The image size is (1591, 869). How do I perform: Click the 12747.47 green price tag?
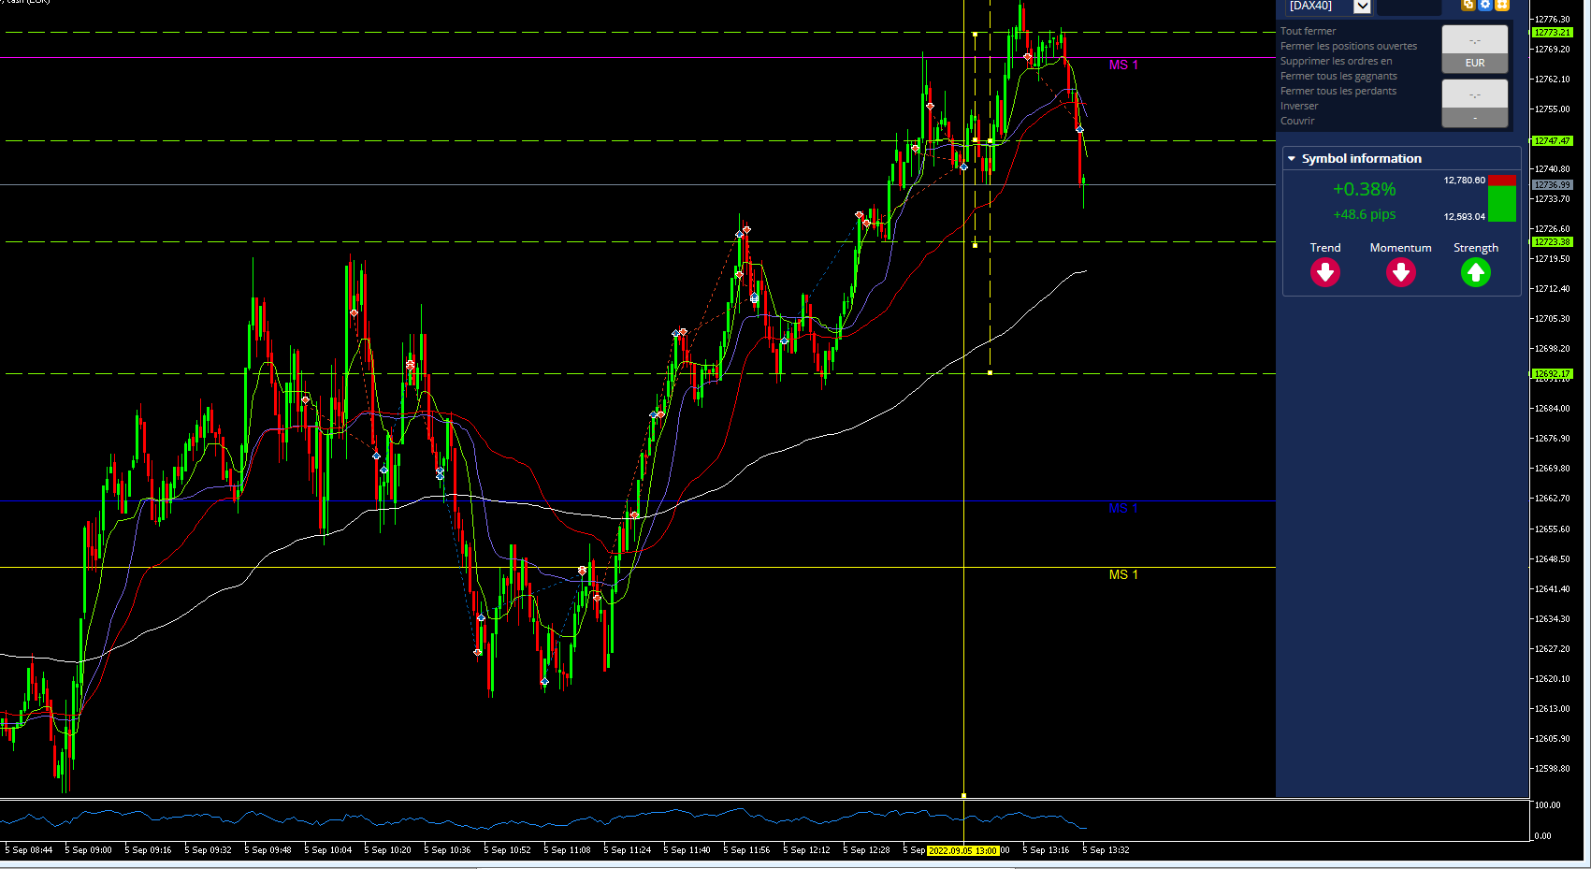tap(1552, 140)
